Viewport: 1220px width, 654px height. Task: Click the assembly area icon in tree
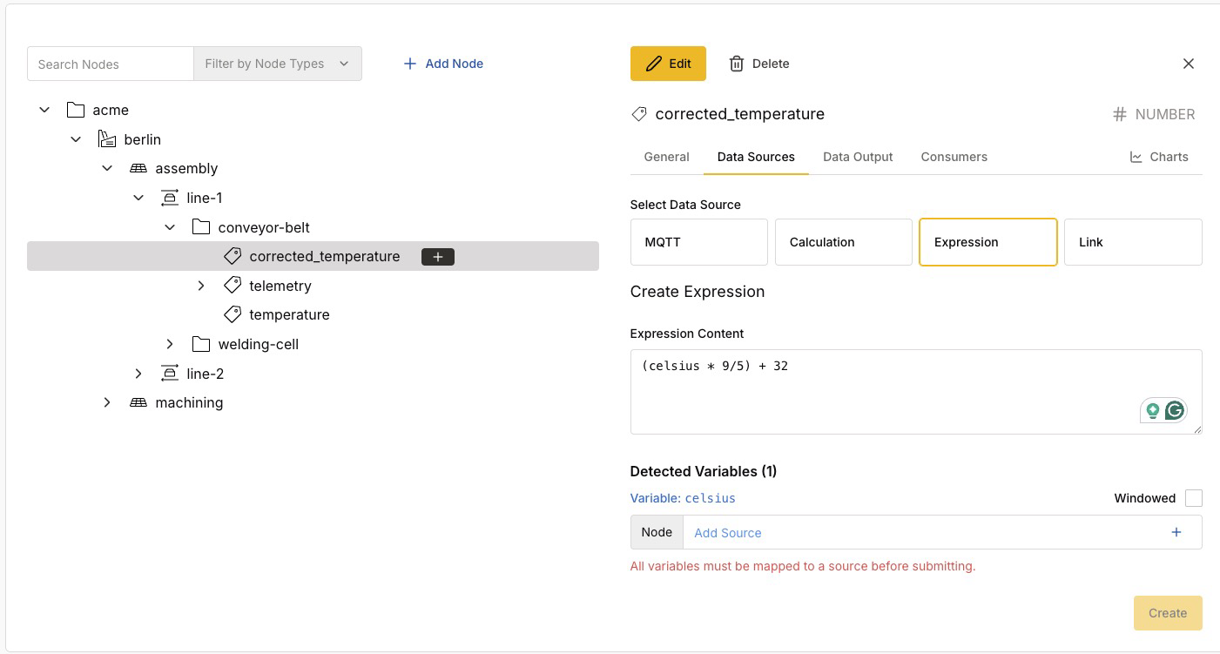tap(138, 168)
